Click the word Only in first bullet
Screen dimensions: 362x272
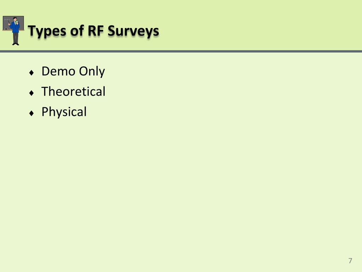tap(92, 71)
